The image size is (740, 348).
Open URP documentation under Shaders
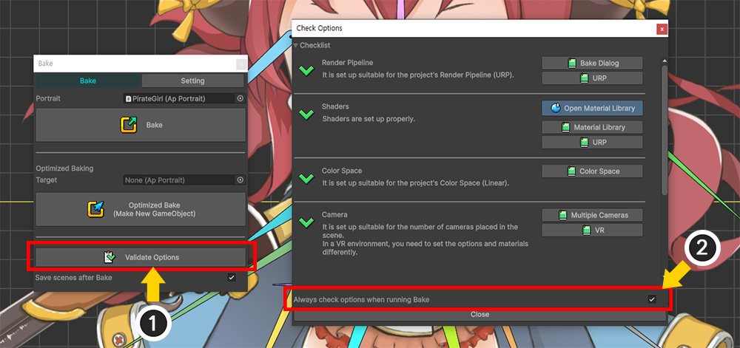[592, 142]
